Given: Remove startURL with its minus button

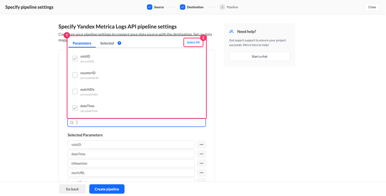Looking at the screenshot, I should 201,173.
